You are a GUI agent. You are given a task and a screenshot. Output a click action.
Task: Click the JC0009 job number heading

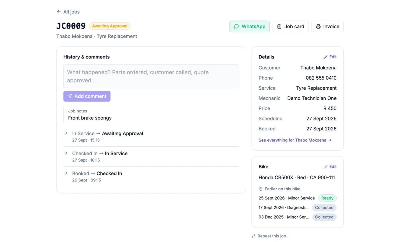pyautogui.click(x=71, y=26)
